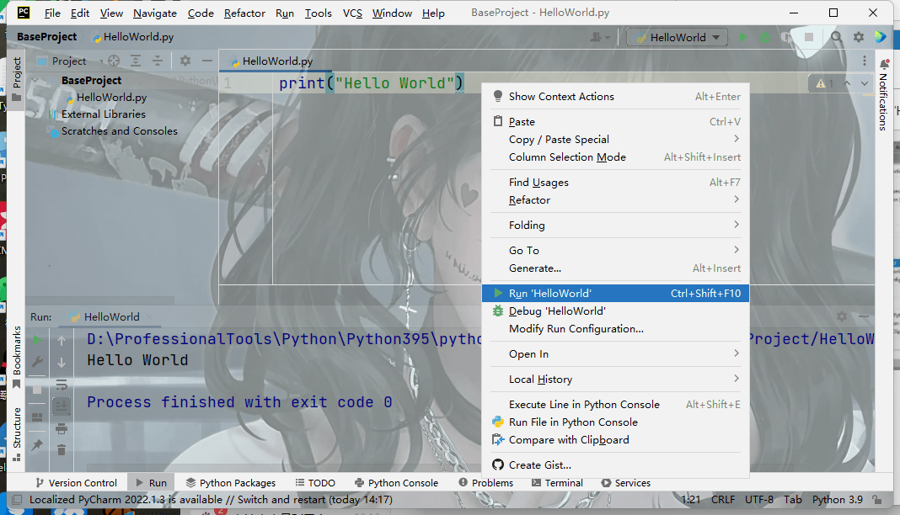Open Project panel options gear
This screenshot has height=515, width=900.
(x=185, y=61)
